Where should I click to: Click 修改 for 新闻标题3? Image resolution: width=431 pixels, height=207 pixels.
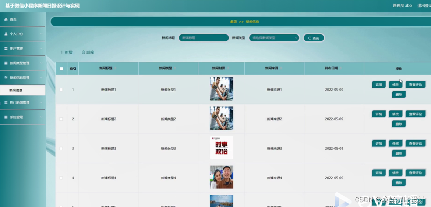click(x=396, y=143)
